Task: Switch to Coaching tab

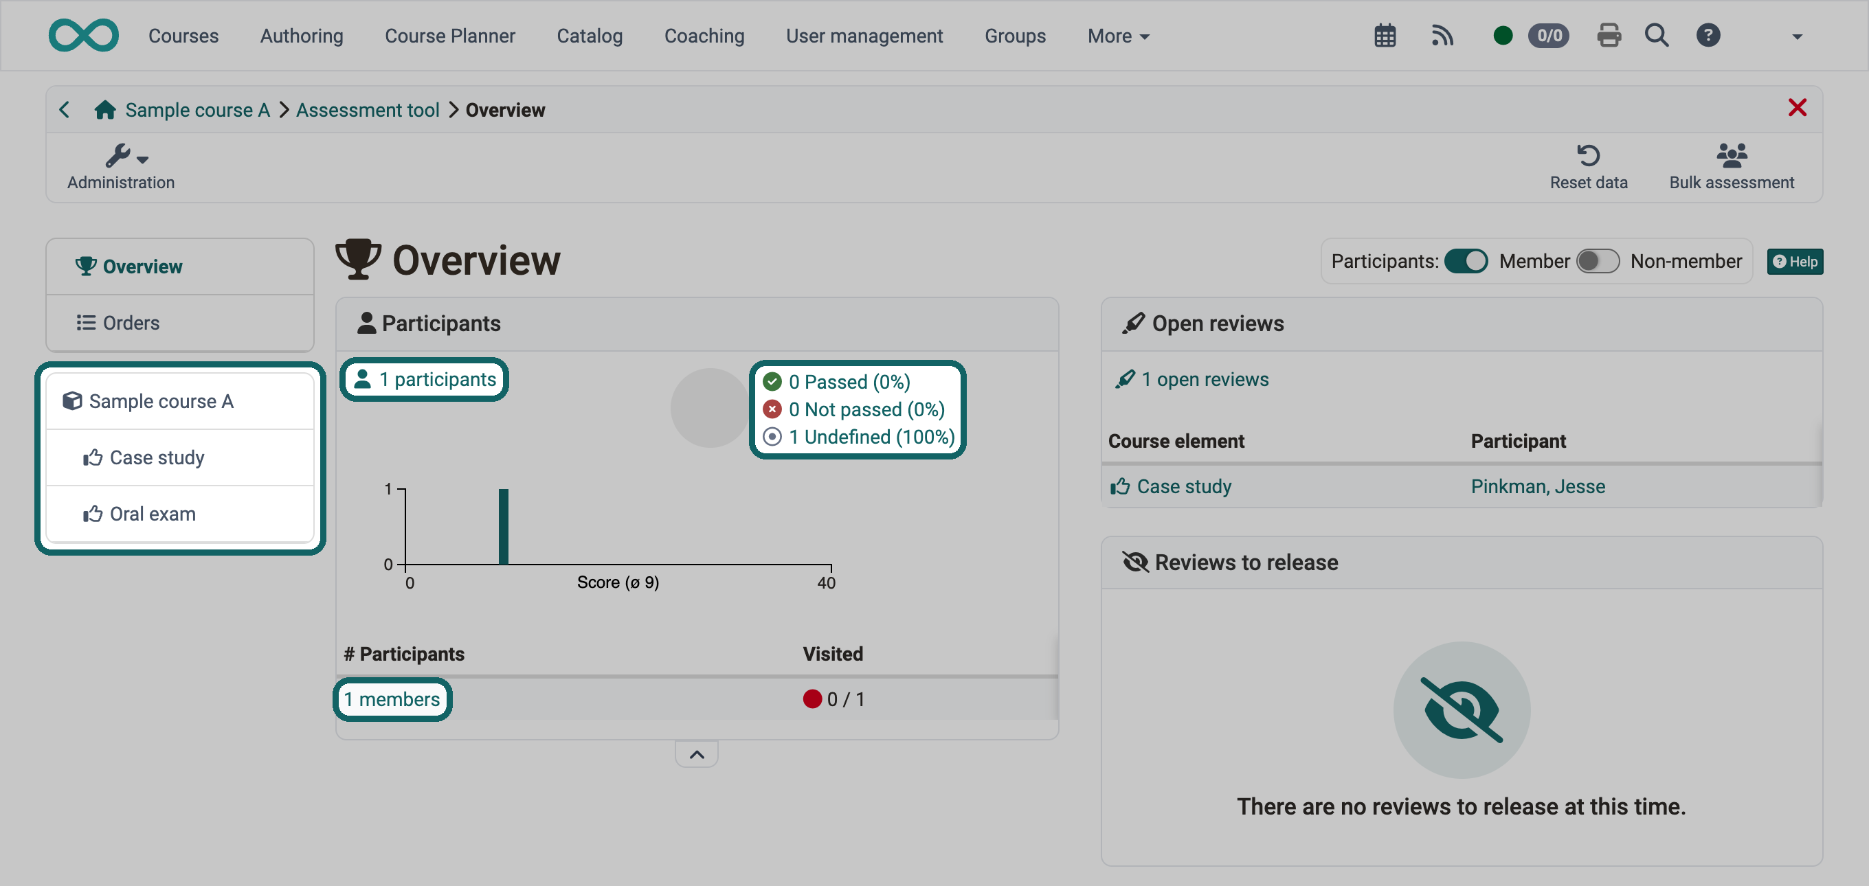Action: (704, 36)
